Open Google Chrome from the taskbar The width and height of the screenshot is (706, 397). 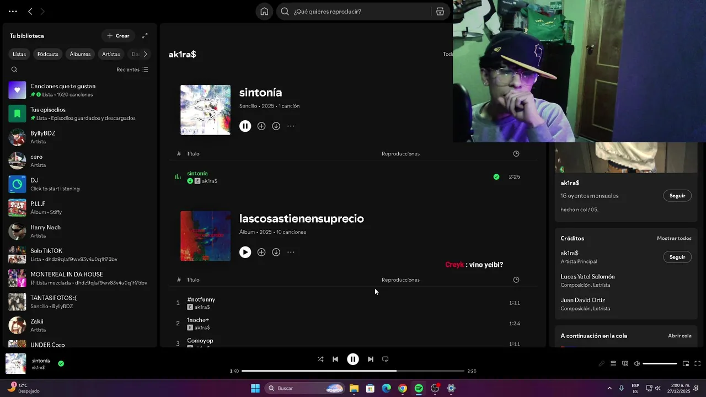tap(403, 388)
